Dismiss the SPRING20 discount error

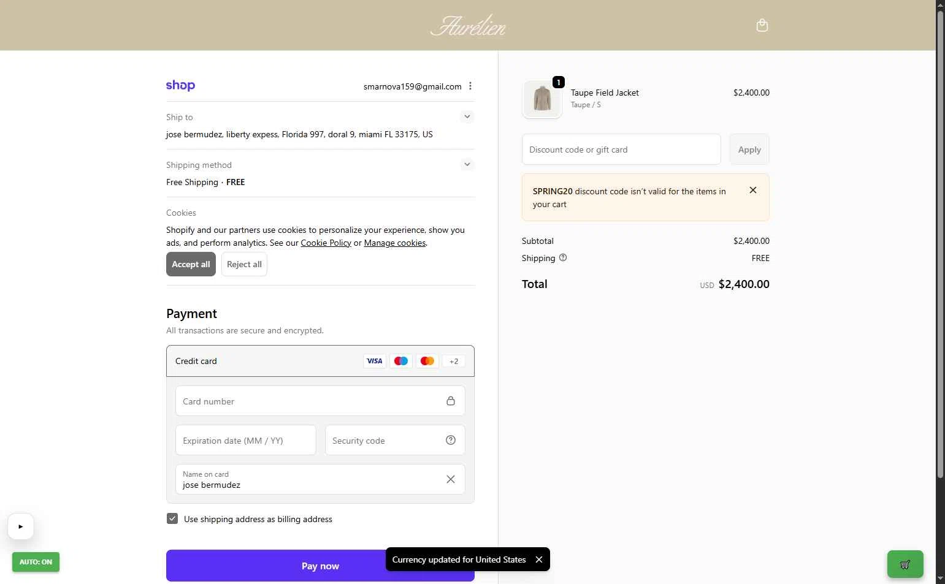tap(753, 190)
